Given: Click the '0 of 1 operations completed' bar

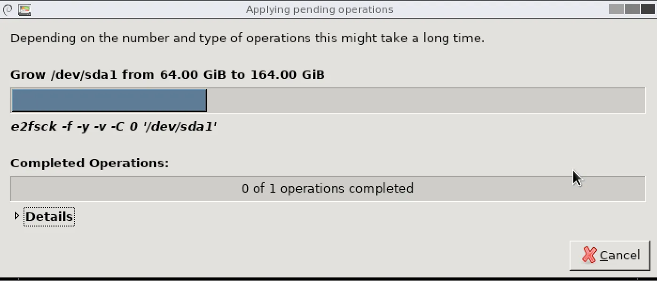Looking at the screenshot, I should 328,188.
